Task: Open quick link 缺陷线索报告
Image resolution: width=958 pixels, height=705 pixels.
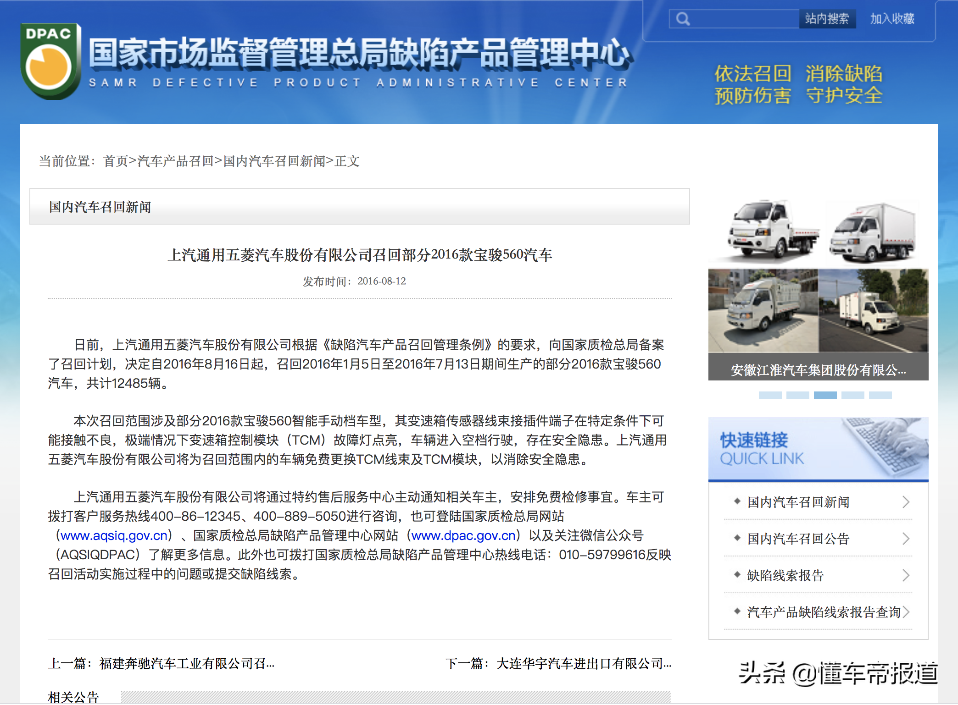Action: [785, 575]
